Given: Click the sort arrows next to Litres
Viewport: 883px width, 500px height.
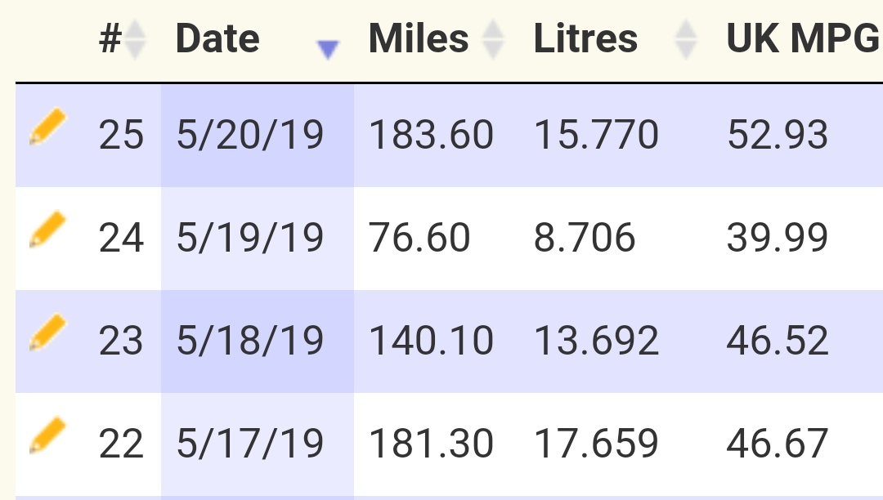Looking at the screenshot, I should [685, 39].
